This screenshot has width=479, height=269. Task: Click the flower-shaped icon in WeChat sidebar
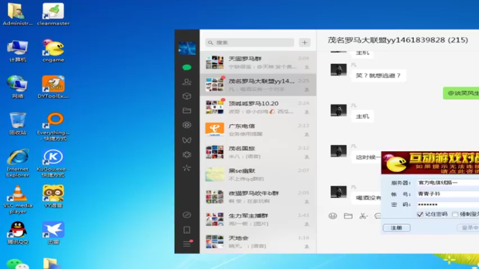point(187,155)
